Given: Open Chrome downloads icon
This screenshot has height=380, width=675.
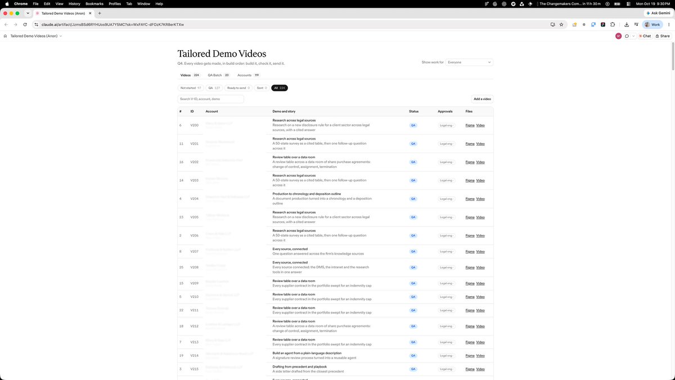Looking at the screenshot, I should pos(627,24).
